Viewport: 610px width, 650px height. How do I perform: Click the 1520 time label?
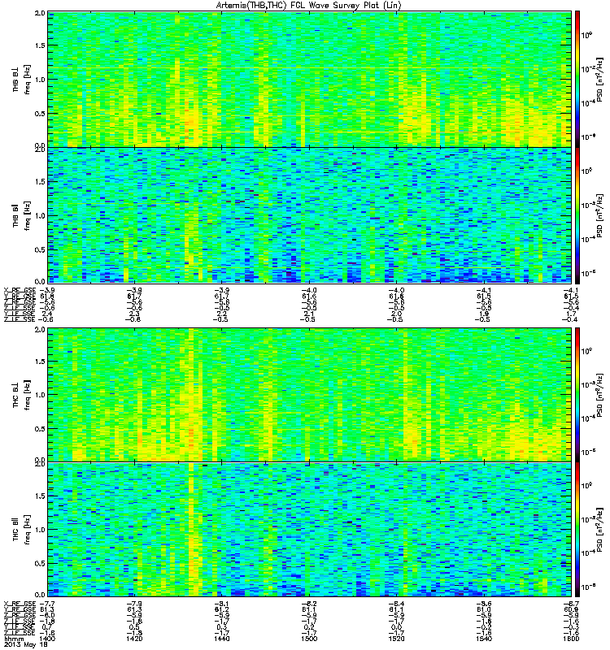pyautogui.click(x=397, y=639)
